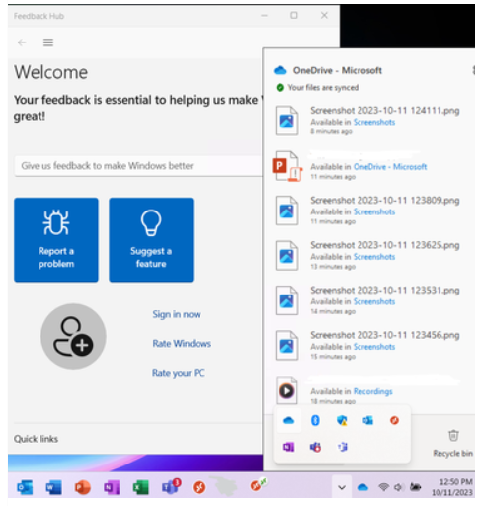The height and width of the screenshot is (506, 479).
Task: Click the battery icon in taskbar
Action: click(415, 487)
